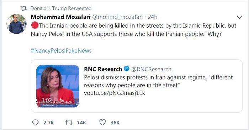
Task: Open the @mohmd_mozafari handle
Action: point(117,17)
